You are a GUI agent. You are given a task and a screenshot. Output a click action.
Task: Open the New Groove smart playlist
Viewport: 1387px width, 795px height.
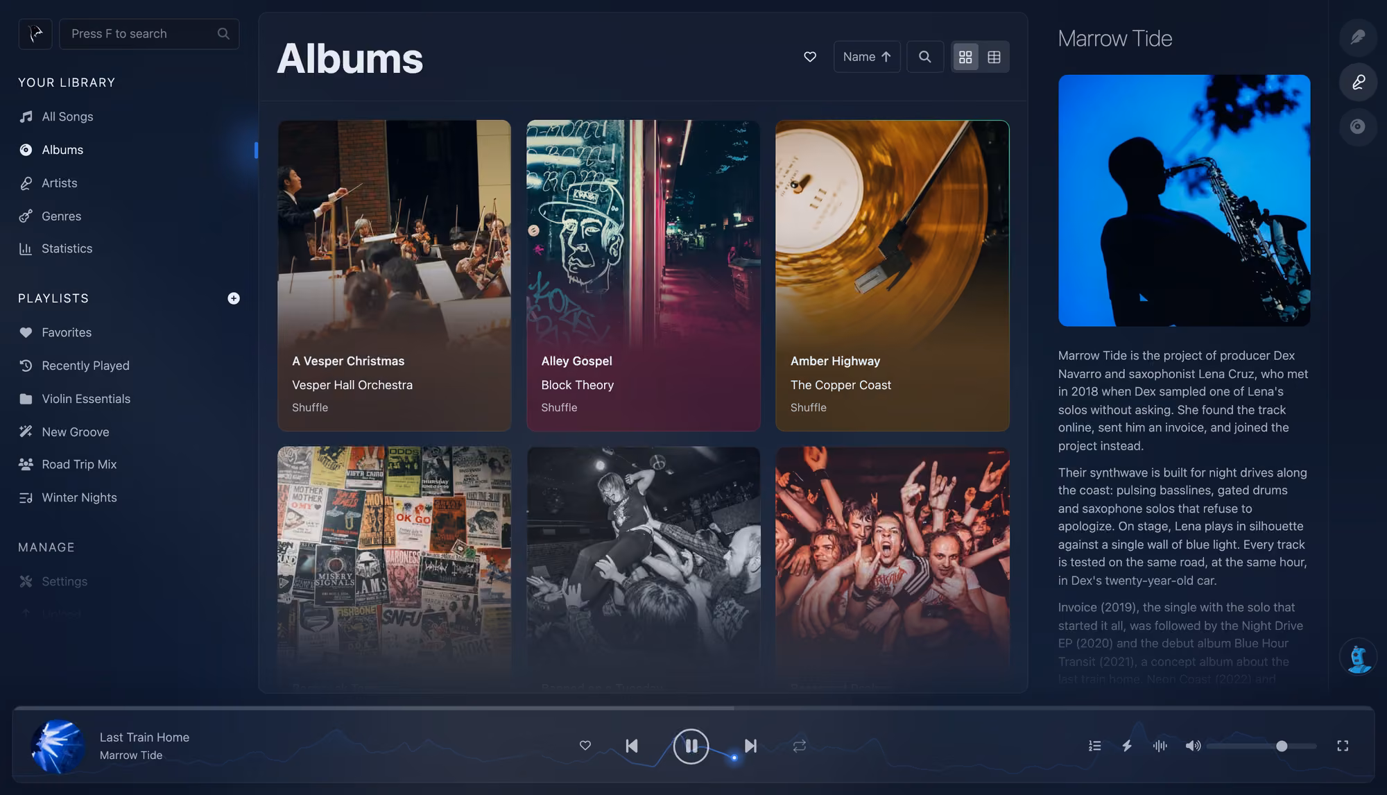click(x=75, y=431)
